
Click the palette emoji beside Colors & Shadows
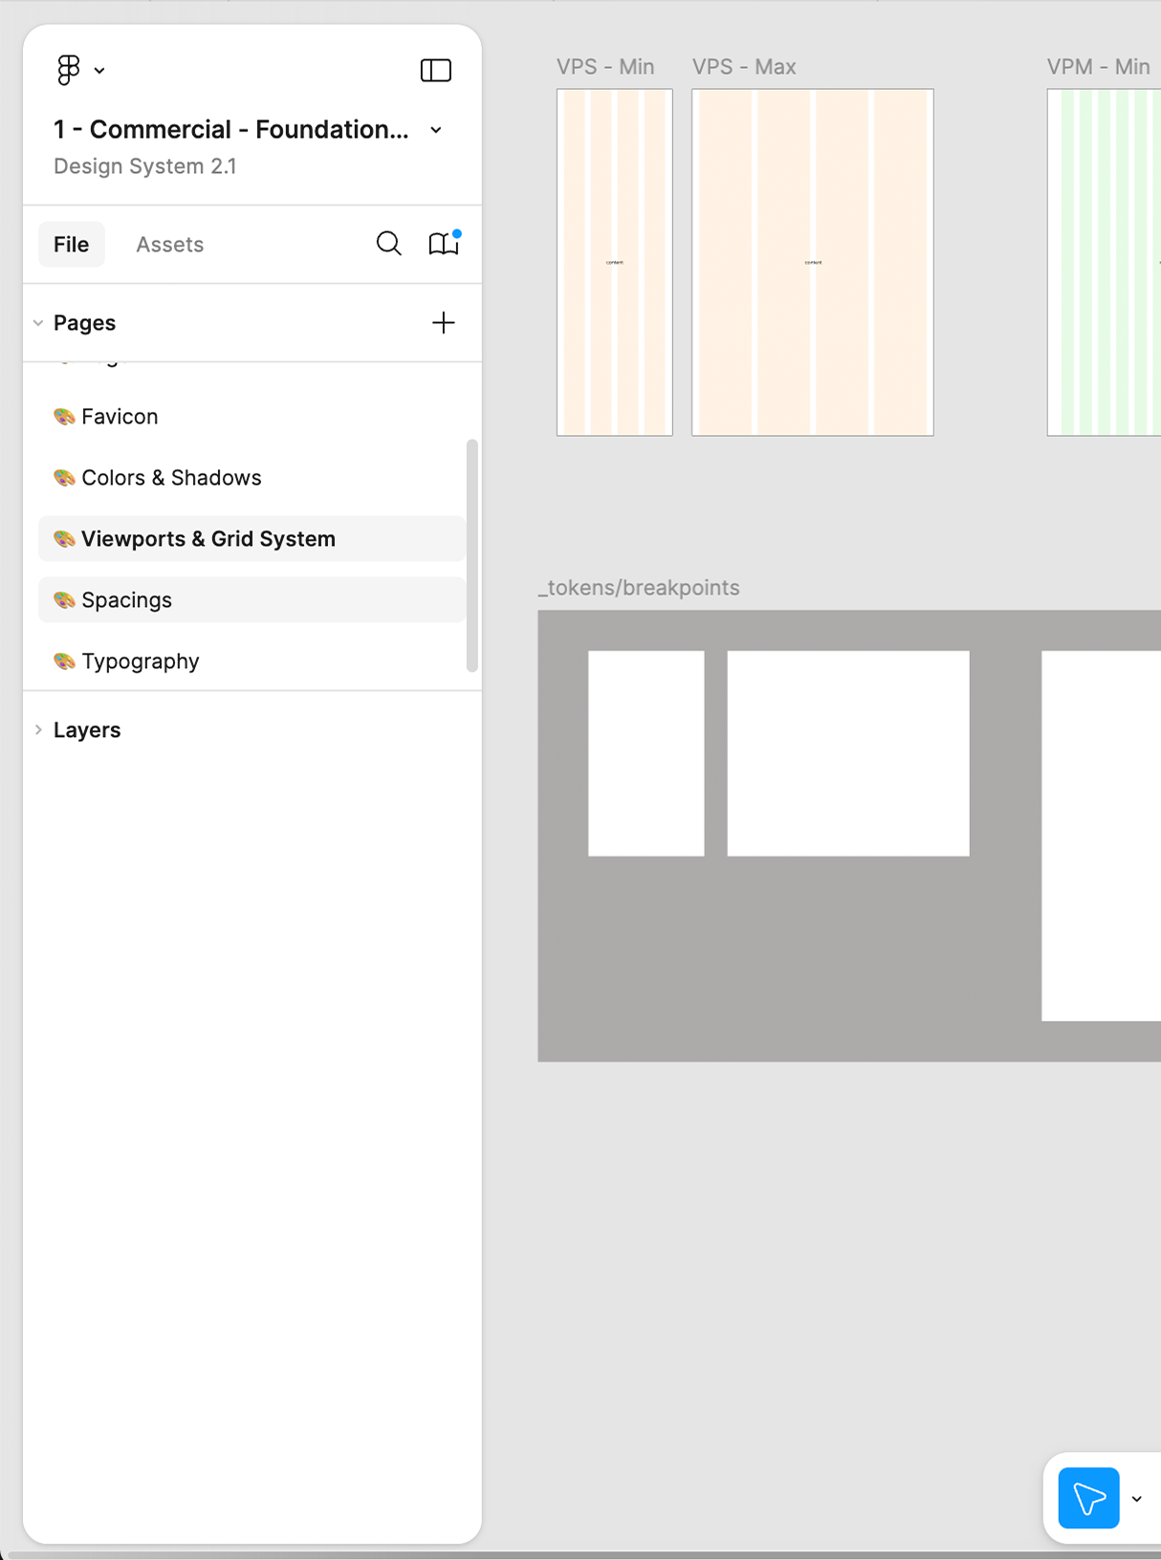tap(65, 478)
